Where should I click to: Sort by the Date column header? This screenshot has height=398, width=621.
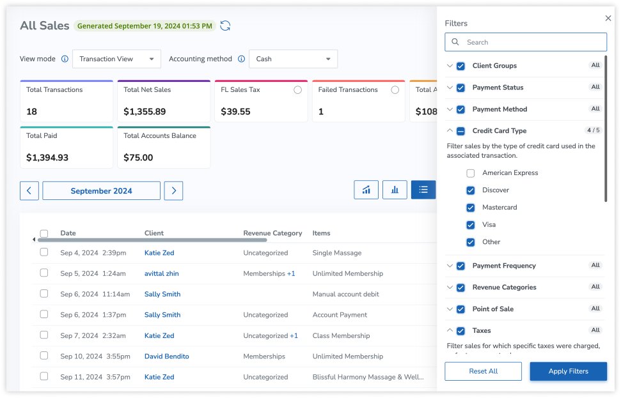(x=68, y=233)
